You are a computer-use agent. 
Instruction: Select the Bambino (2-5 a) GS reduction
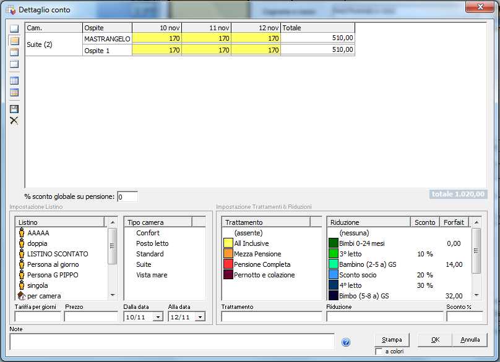pyautogui.click(x=399, y=264)
